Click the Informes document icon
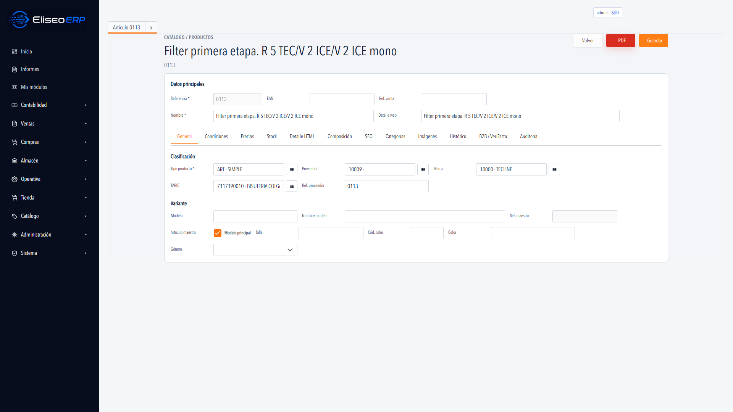This screenshot has width=733, height=412. [x=15, y=69]
